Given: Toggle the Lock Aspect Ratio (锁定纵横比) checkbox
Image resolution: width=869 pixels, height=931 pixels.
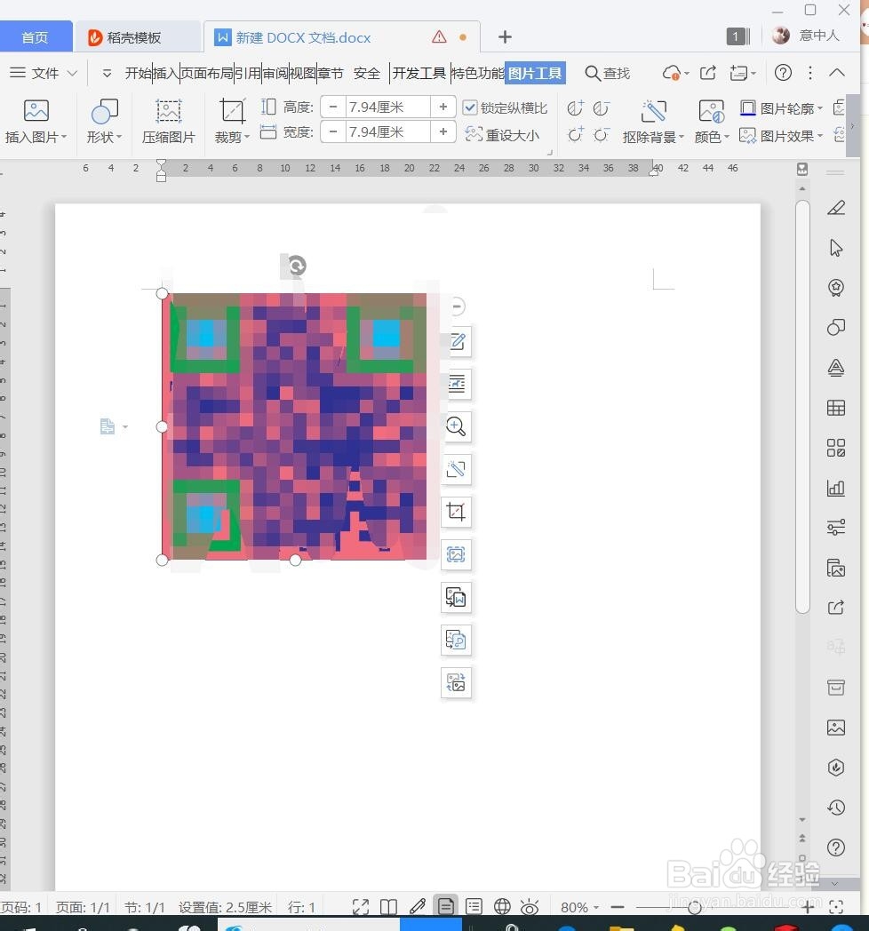Looking at the screenshot, I should pyautogui.click(x=470, y=107).
